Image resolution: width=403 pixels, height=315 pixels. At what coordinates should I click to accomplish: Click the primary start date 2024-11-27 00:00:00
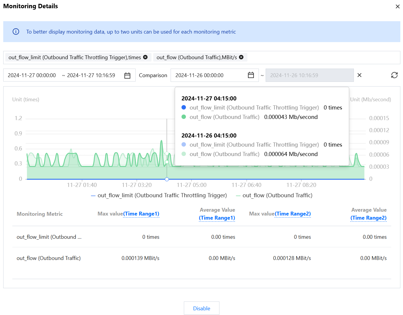(32, 75)
